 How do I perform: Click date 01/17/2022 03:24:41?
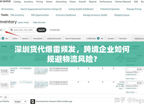pyautogui.click(x=59, y=82)
